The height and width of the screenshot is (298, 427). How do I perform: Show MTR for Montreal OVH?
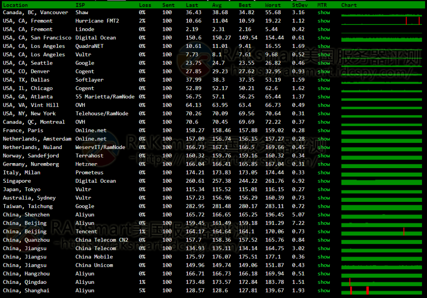coord(324,122)
